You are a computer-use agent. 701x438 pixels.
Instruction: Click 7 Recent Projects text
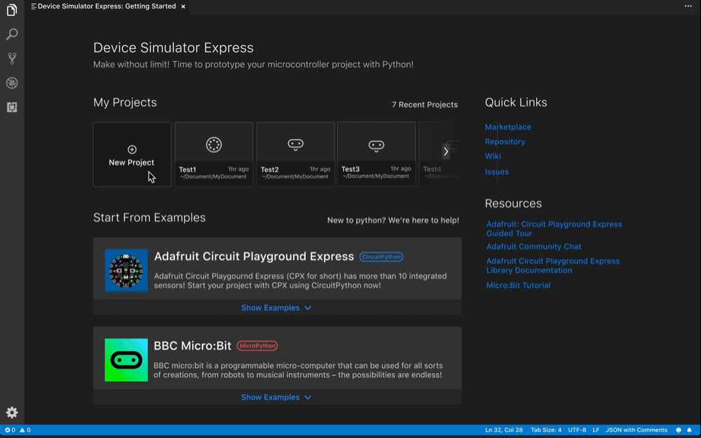(x=425, y=104)
